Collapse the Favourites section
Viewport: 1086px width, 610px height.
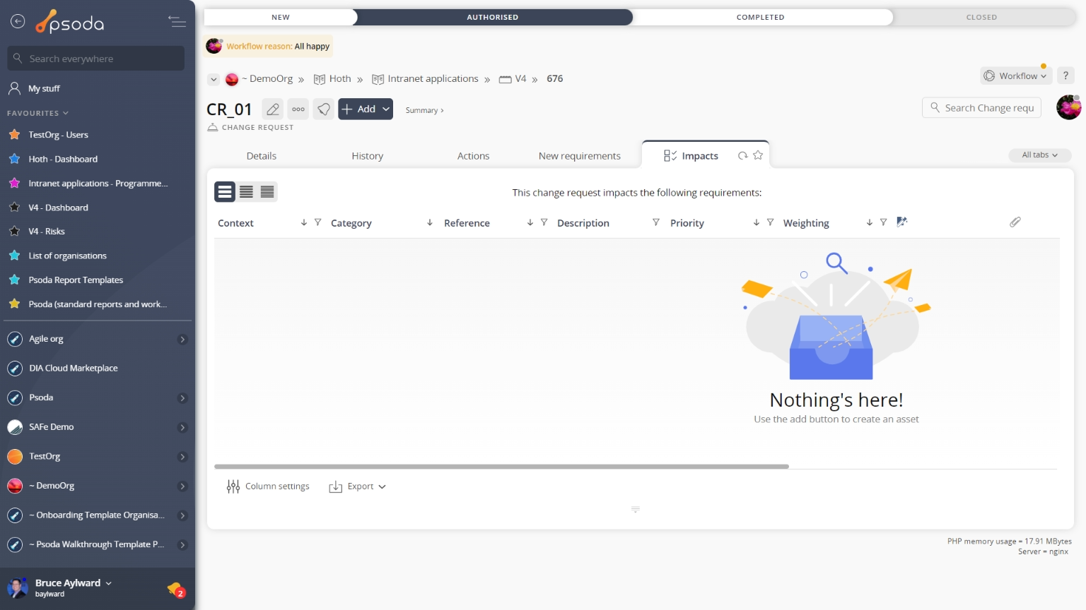[38, 113]
